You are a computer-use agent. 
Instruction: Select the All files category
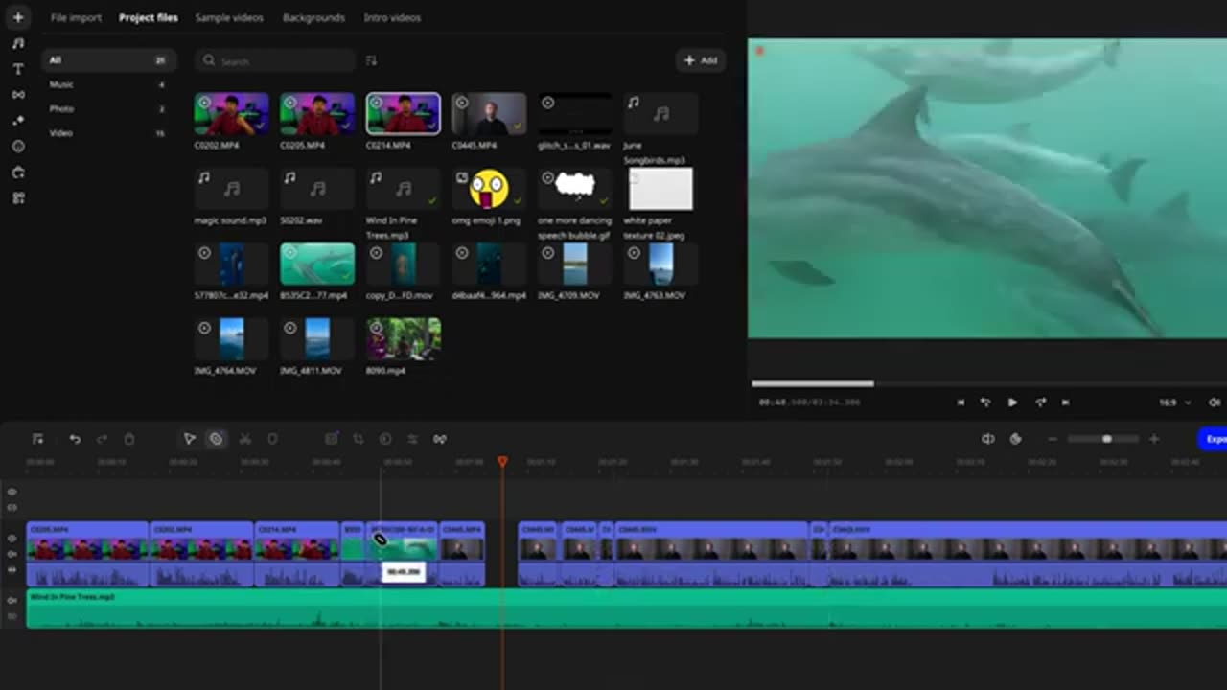[108, 59]
